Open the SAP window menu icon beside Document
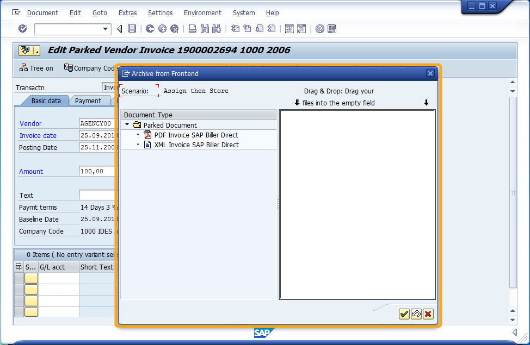530x345 pixels. click(x=16, y=13)
